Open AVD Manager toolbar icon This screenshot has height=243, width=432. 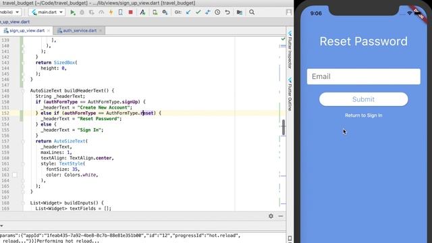[x=155, y=12]
